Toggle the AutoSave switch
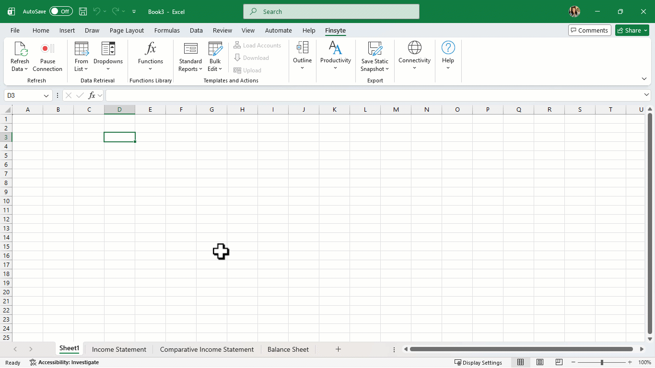The width and height of the screenshot is (655, 368). tap(61, 11)
